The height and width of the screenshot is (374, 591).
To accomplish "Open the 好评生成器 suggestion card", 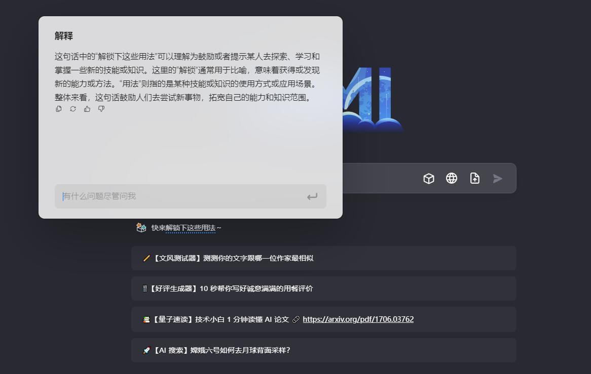I will pyautogui.click(x=323, y=288).
